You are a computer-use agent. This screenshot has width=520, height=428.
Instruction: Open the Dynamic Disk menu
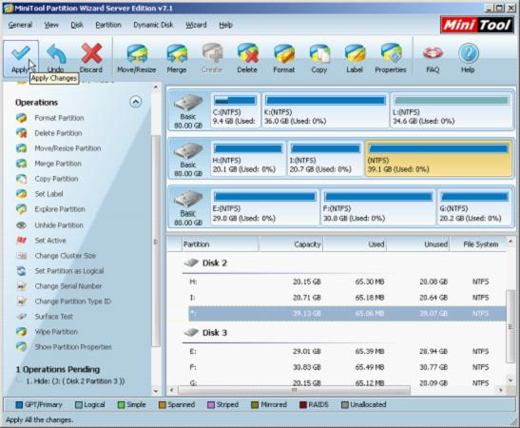[x=153, y=25]
